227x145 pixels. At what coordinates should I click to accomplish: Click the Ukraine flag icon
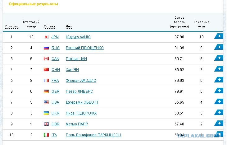pos(46,113)
